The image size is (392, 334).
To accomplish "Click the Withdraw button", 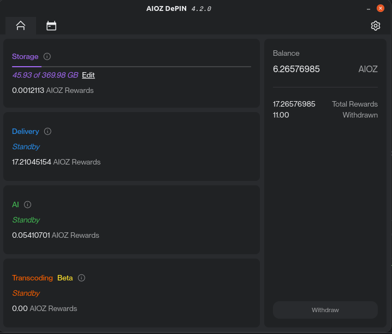I will tap(325, 310).
